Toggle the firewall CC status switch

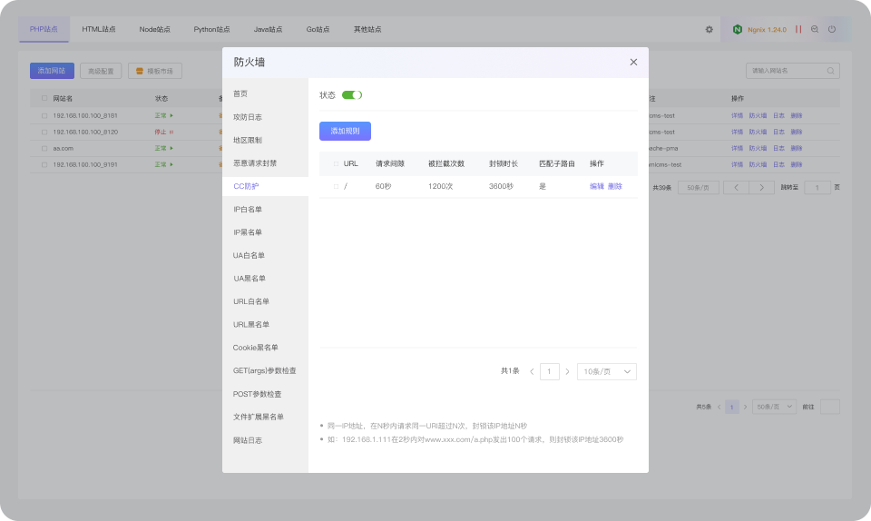coord(352,95)
